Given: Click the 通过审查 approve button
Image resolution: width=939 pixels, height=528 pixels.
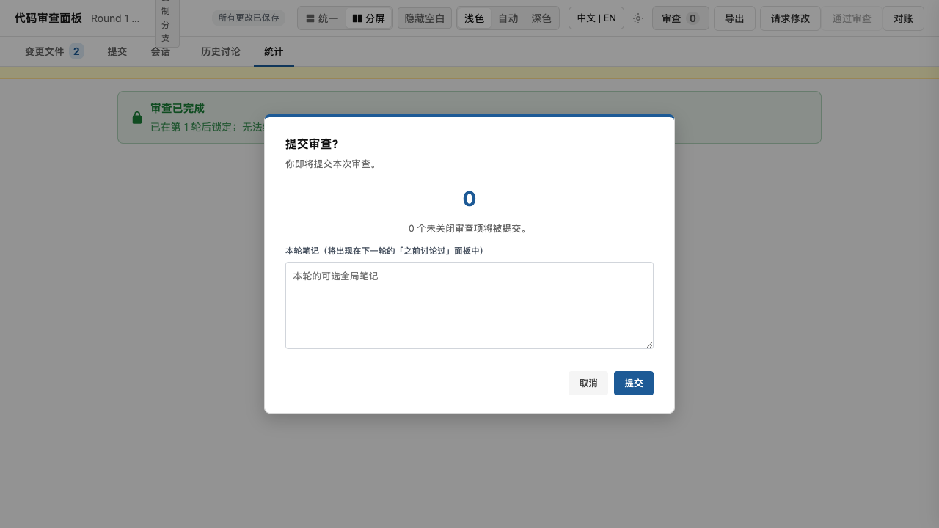Looking at the screenshot, I should [x=852, y=18].
